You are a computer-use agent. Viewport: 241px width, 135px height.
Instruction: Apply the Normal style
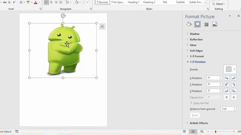102,2
